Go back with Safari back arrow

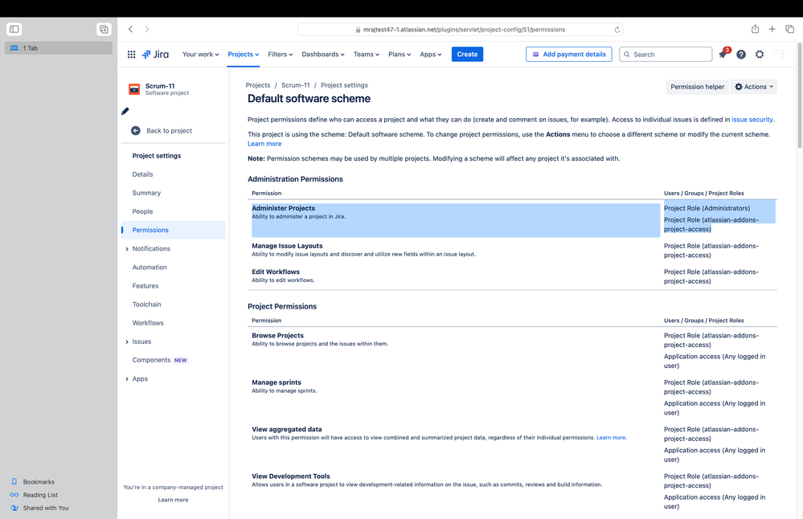tap(130, 29)
